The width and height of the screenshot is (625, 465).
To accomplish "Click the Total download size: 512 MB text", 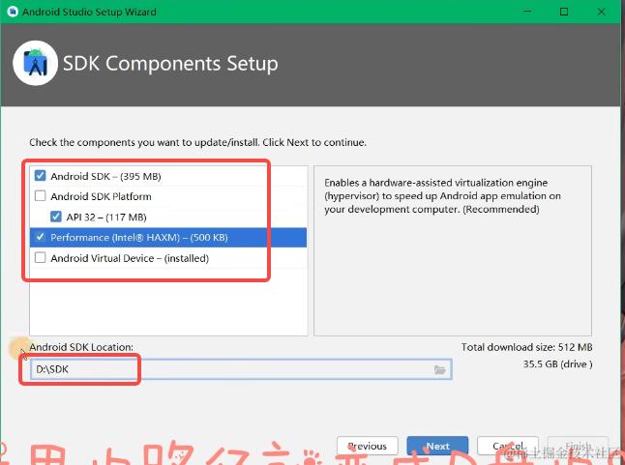I will click(526, 347).
